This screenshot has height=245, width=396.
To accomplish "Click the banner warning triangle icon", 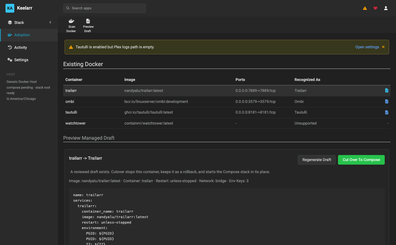I will [71, 47].
